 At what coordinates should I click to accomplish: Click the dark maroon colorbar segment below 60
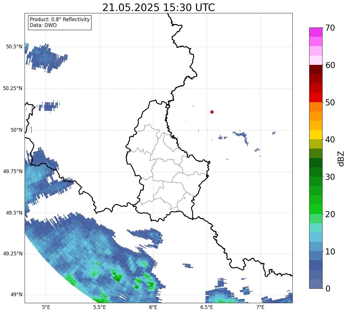[316, 69]
